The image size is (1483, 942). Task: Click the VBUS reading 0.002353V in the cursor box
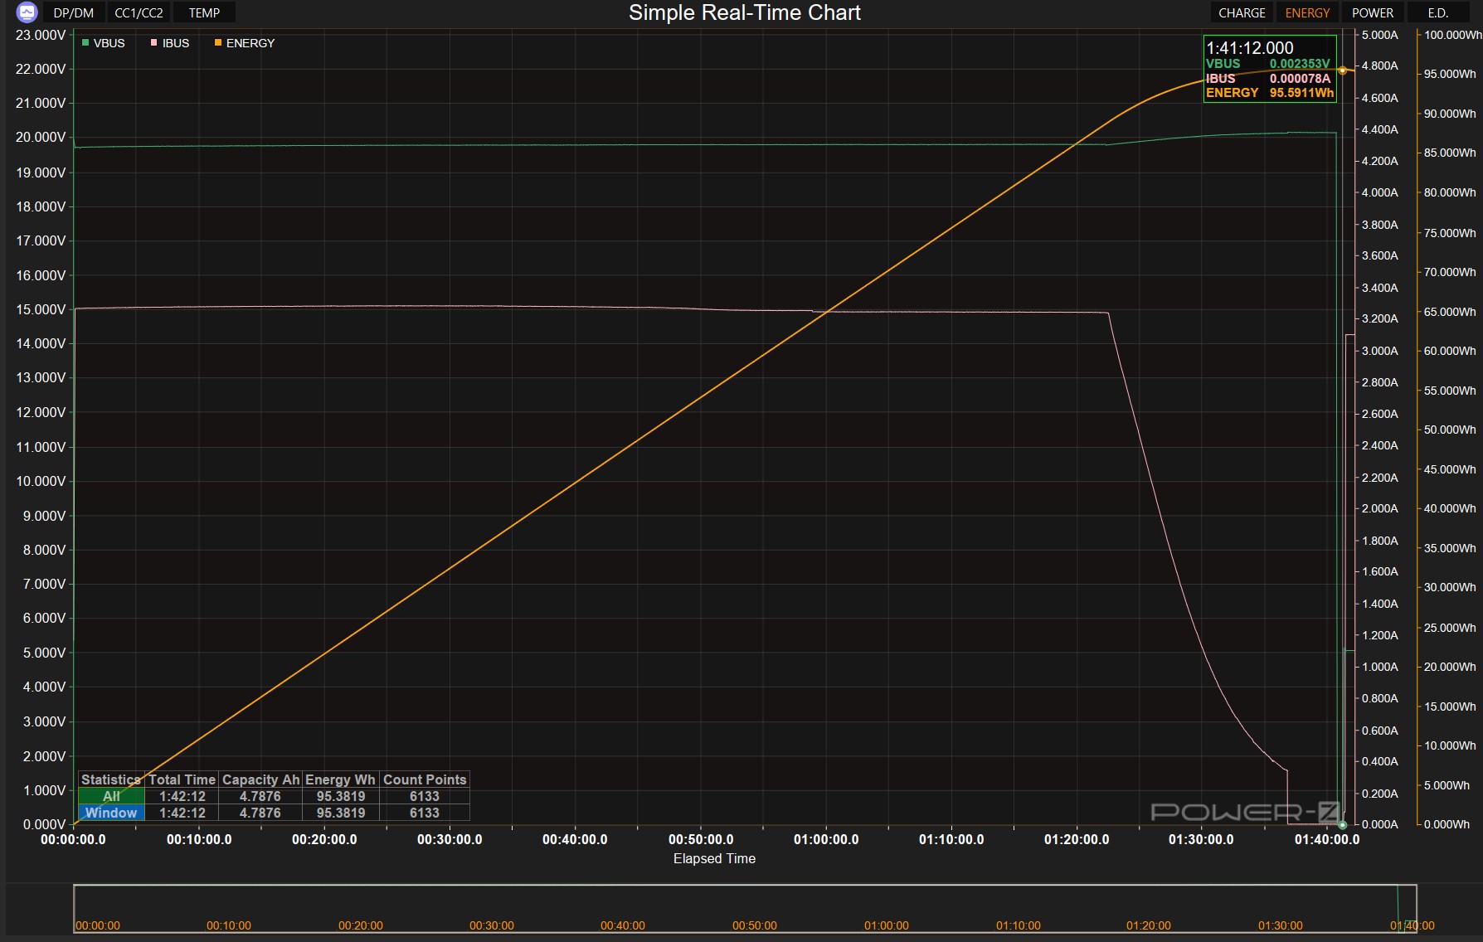tap(1300, 64)
